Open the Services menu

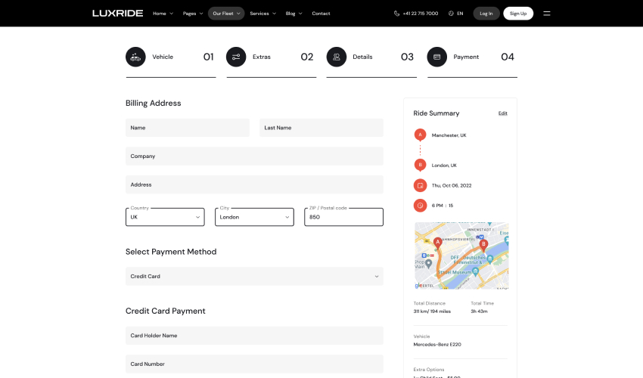tap(262, 14)
